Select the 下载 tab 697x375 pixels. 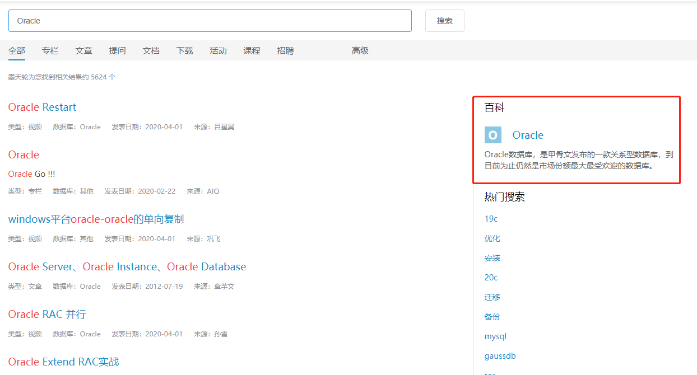[184, 50]
